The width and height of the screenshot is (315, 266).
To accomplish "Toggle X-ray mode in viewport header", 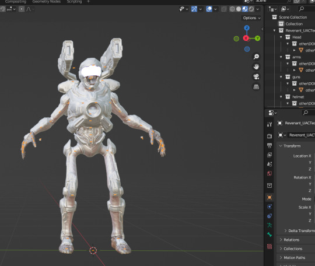I will click(x=223, y=9).
